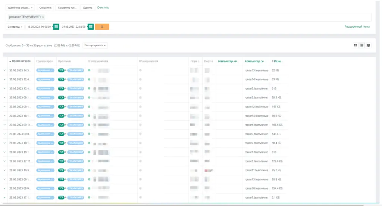Expand the 25.08.2023 row for router7.teamviewer
382x206 pixels.
[x=4, y=197]
